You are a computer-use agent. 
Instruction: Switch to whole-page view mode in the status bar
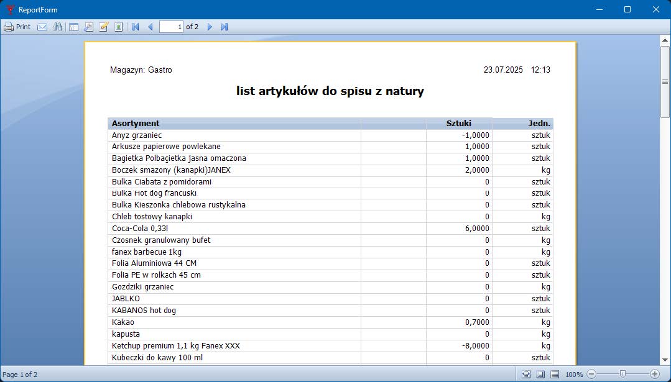click(540, 375)
